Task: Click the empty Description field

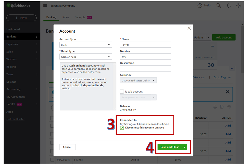Action: (145, 68)
